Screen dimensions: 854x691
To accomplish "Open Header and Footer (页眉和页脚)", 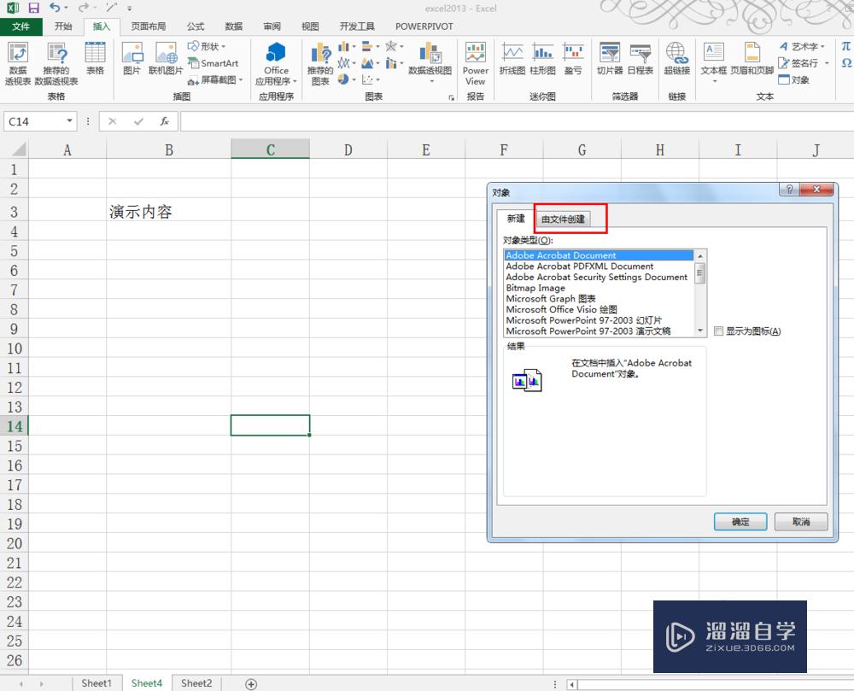I will 752,58.
